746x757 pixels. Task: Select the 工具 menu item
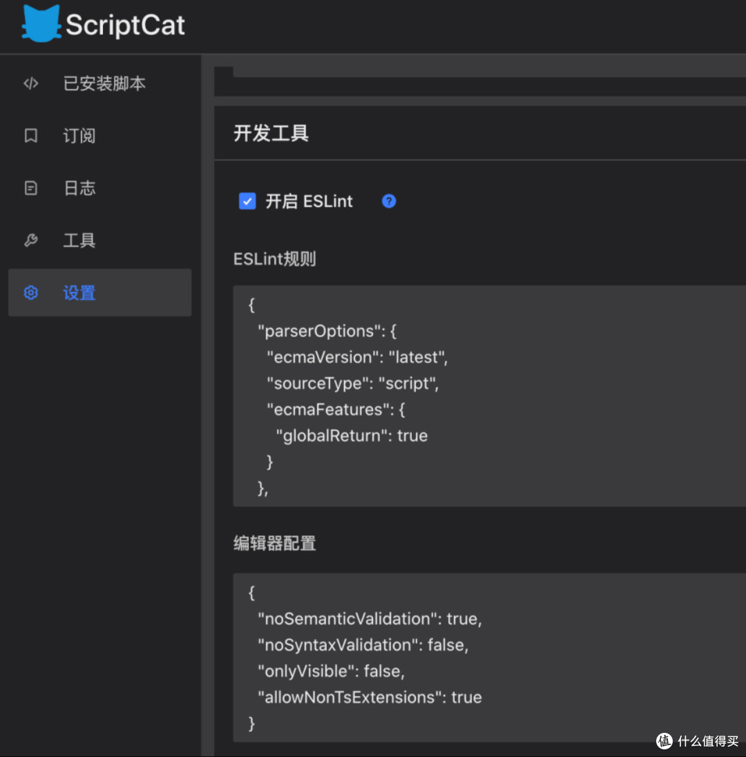point(100,240)
